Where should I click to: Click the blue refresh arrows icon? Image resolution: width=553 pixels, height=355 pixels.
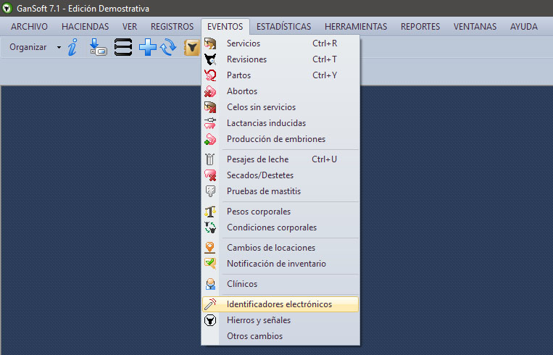coord(168,47)
